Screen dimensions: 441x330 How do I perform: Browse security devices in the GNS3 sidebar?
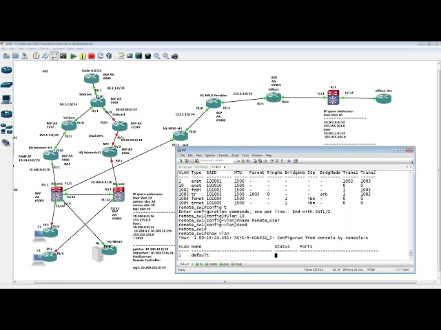click(x=6, y=113)
